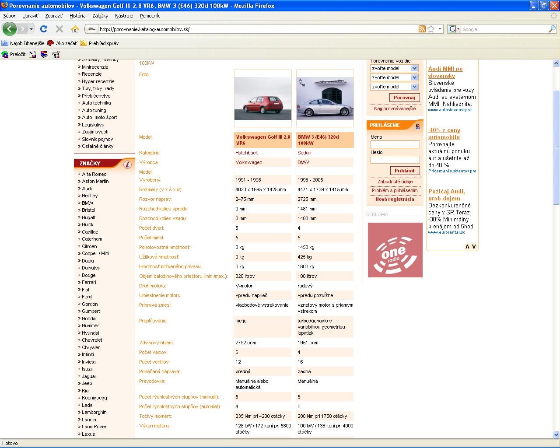Open the Volkswagen Golf III 2.8 VR6 link
Screen dimensions: 560x448
point(263,140)
